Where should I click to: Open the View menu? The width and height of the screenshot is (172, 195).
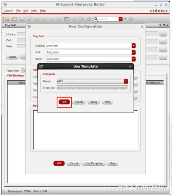34,11
